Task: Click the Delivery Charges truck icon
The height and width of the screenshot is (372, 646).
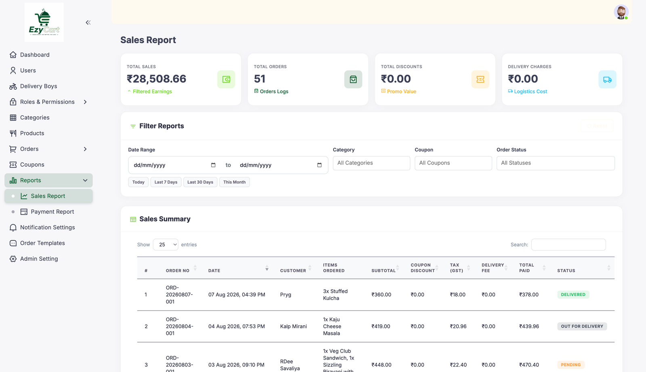Action: 607,79
